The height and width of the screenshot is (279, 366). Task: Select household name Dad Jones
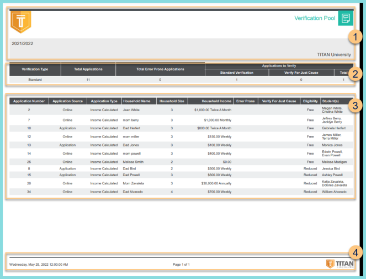click(x=131, y=145)
